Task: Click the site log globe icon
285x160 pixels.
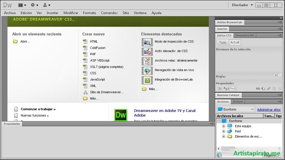Action: pyautogui.click(x=219, y=155)
